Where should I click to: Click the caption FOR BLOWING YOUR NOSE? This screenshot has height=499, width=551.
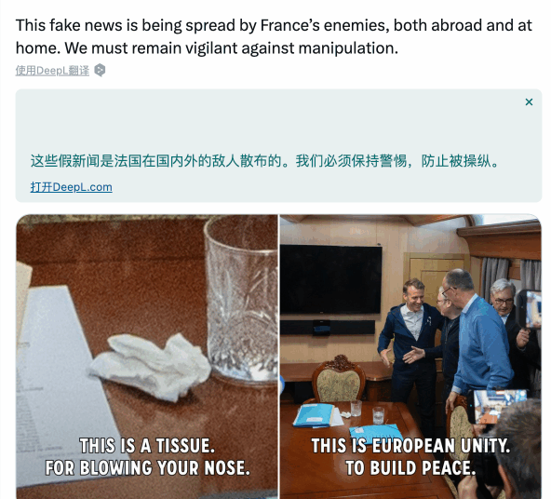click(x=148, y=468)
